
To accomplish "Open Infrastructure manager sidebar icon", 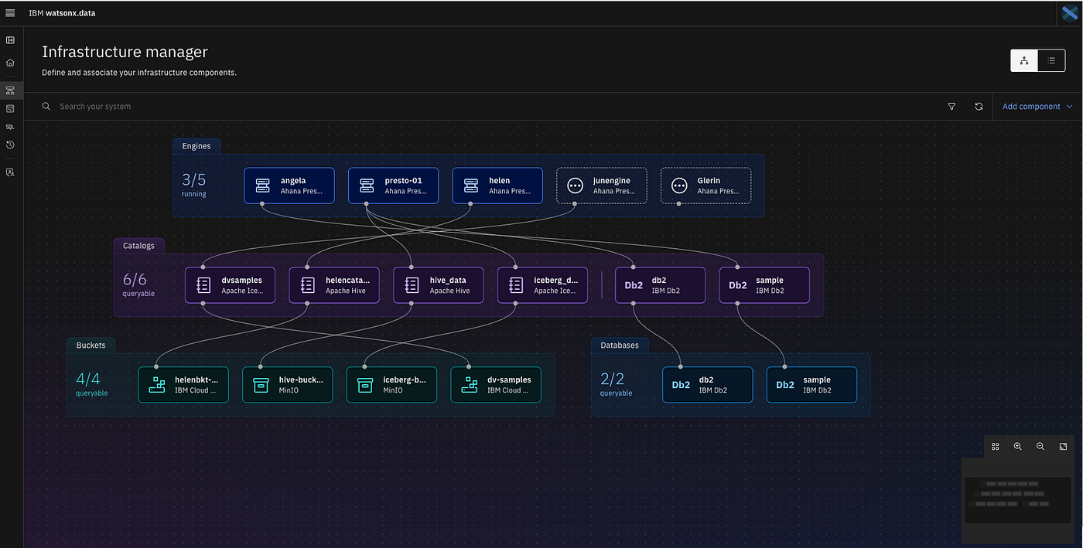I will (x=10, y=90).
